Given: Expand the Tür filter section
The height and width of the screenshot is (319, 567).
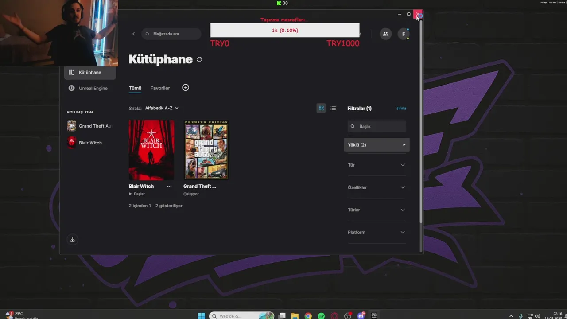Looking at the screenshot, I should (377, 165).
